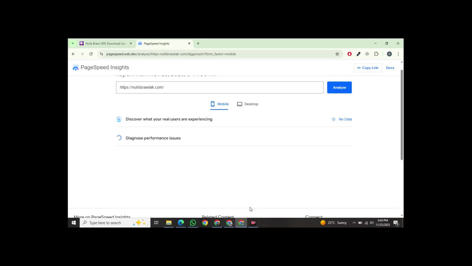Click the Analyze button
The image size is (472, 266).
339,87
